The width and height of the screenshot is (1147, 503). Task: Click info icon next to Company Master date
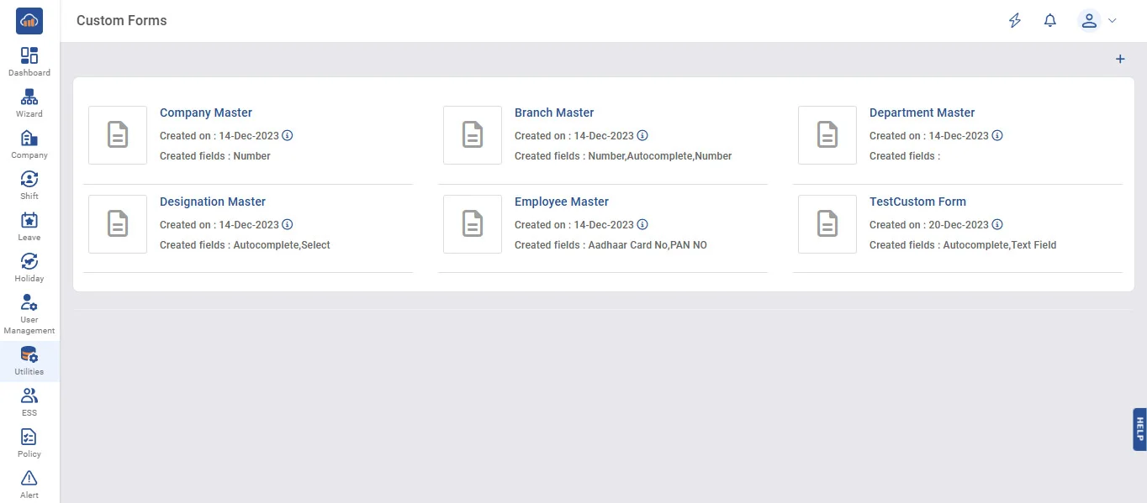pyautogui.click(x=288, y=136)
